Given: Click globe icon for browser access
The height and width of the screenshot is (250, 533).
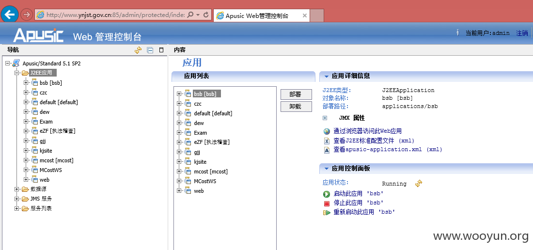Looking at the screenshot, I should point(327,131).
